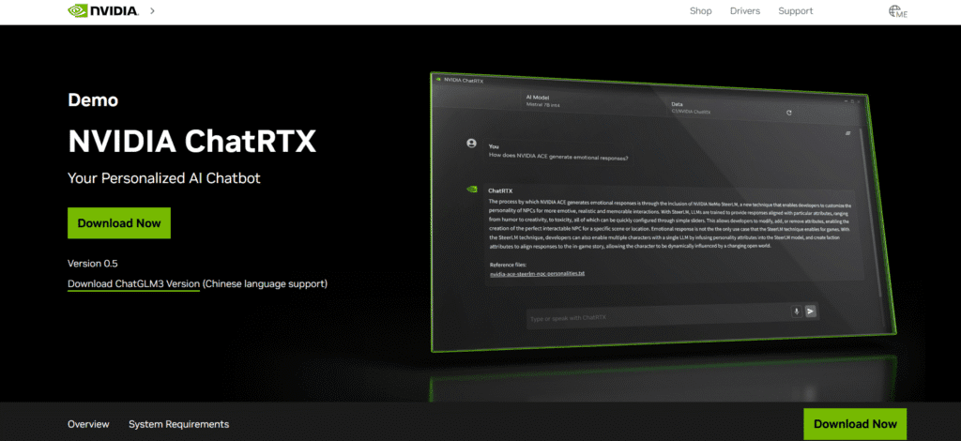Click the refresh icon beside Data path
This screenshot has height=441, width=961.
[x=789, y=113]
